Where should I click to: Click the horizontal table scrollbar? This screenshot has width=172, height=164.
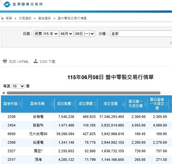point(84,93)
